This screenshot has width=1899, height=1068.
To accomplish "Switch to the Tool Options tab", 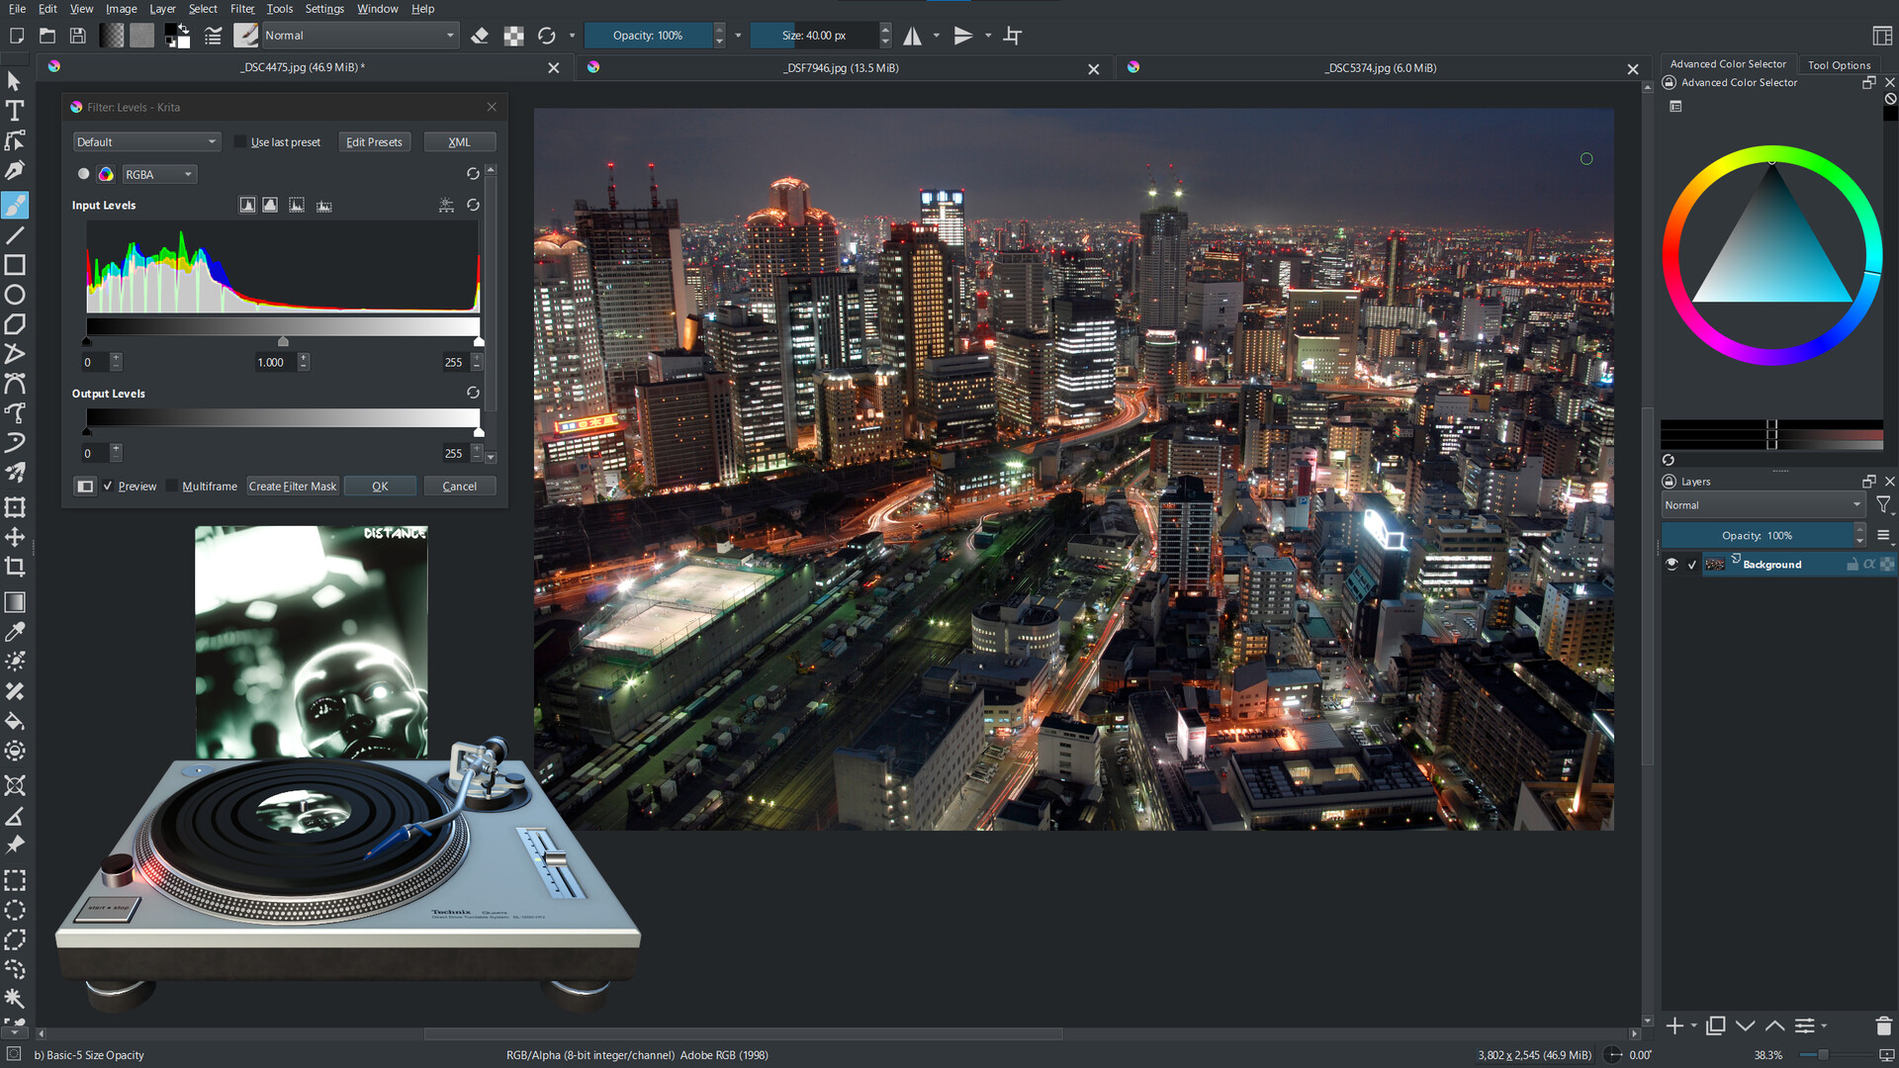I will coord(1839,64).
